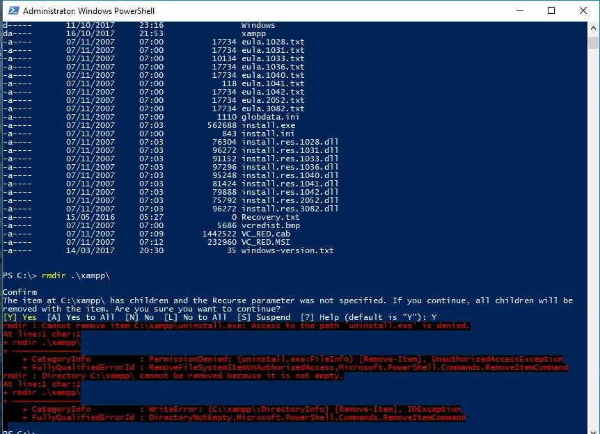Click the file name install.res.1040.dll
600x434 pixels.
pos(290,175)
